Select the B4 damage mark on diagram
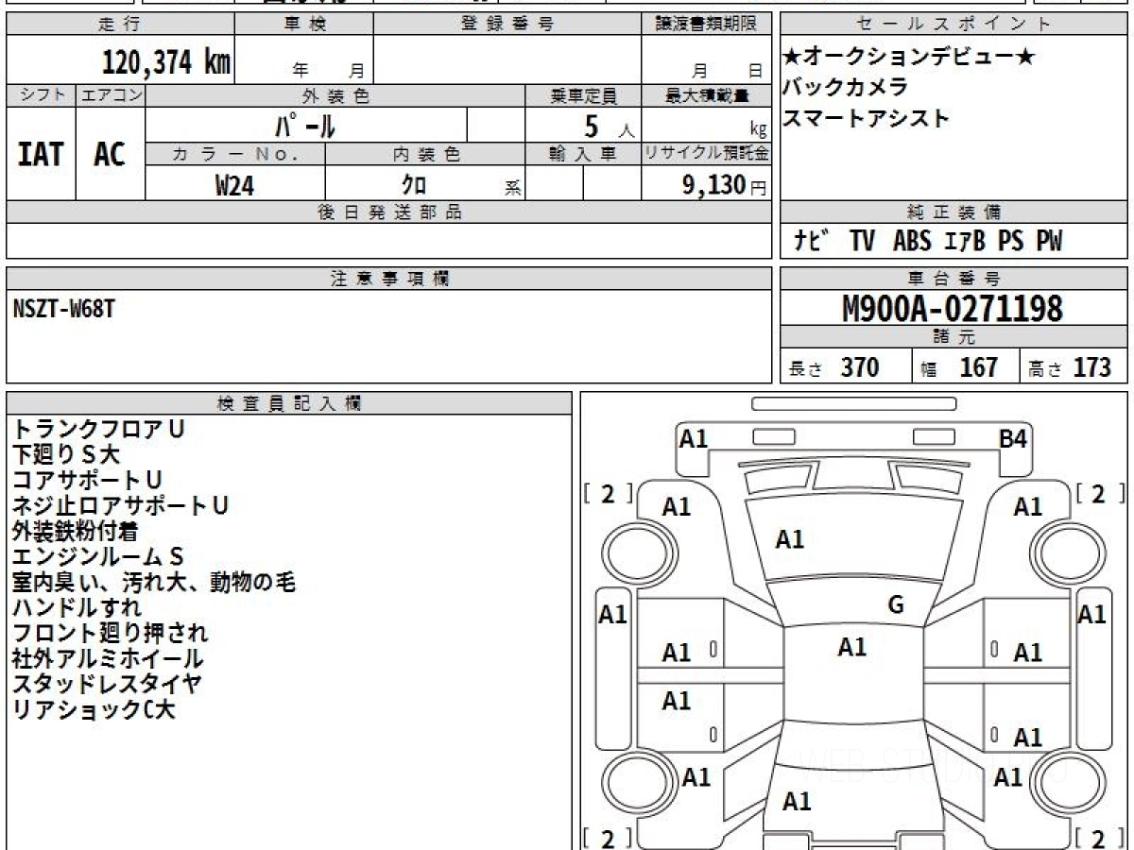The height and width of the screenshot is (850, 1134). pos(1014,438)
